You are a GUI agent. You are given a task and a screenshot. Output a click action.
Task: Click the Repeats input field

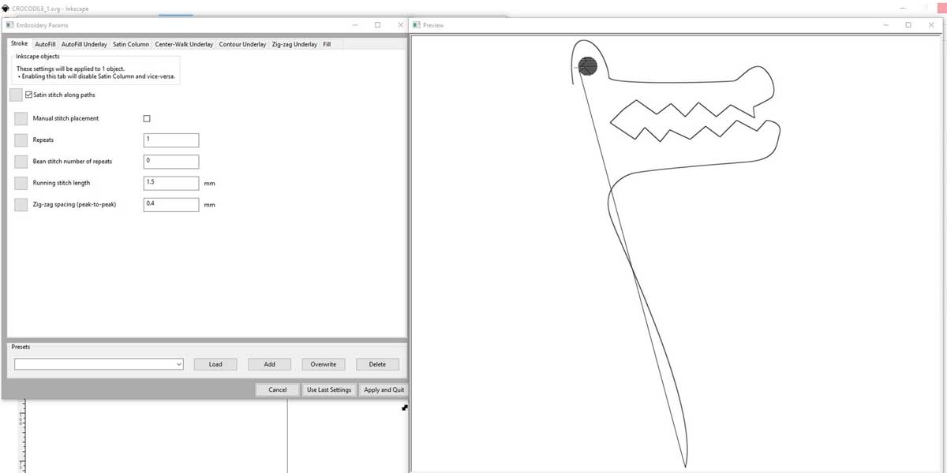point(171,140)
